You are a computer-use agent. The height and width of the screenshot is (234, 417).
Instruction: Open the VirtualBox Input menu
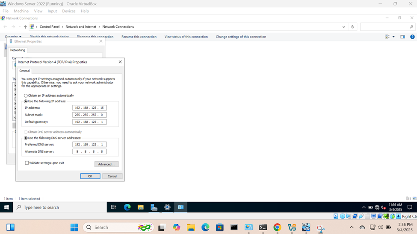coord(52,11)
